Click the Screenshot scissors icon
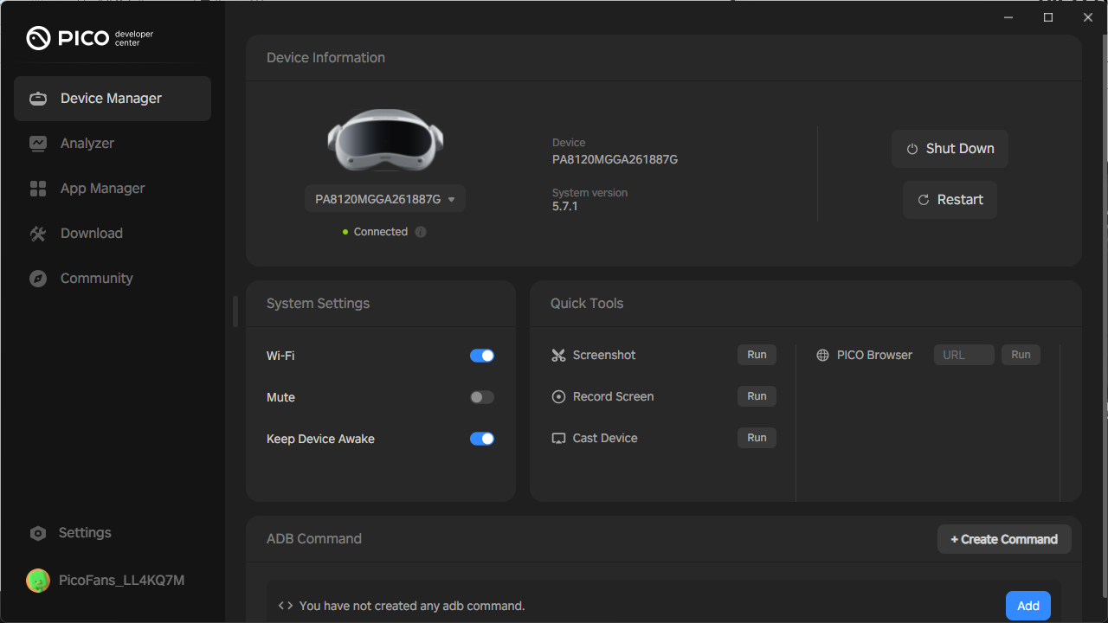 pos(558,356)
